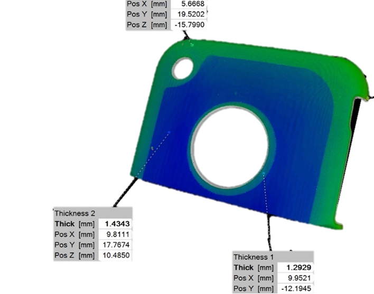The width and height of the screenshot is (374, 294).
Task: Click the Thickness 1 measurement point near the large hole
Action: click(263, 172)
